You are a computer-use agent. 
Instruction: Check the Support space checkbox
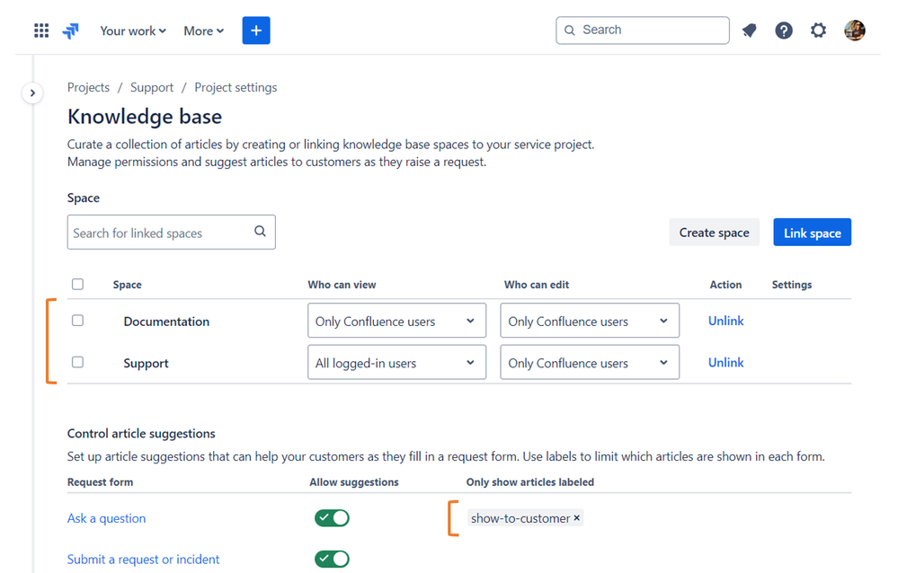(x=78, y=362)
